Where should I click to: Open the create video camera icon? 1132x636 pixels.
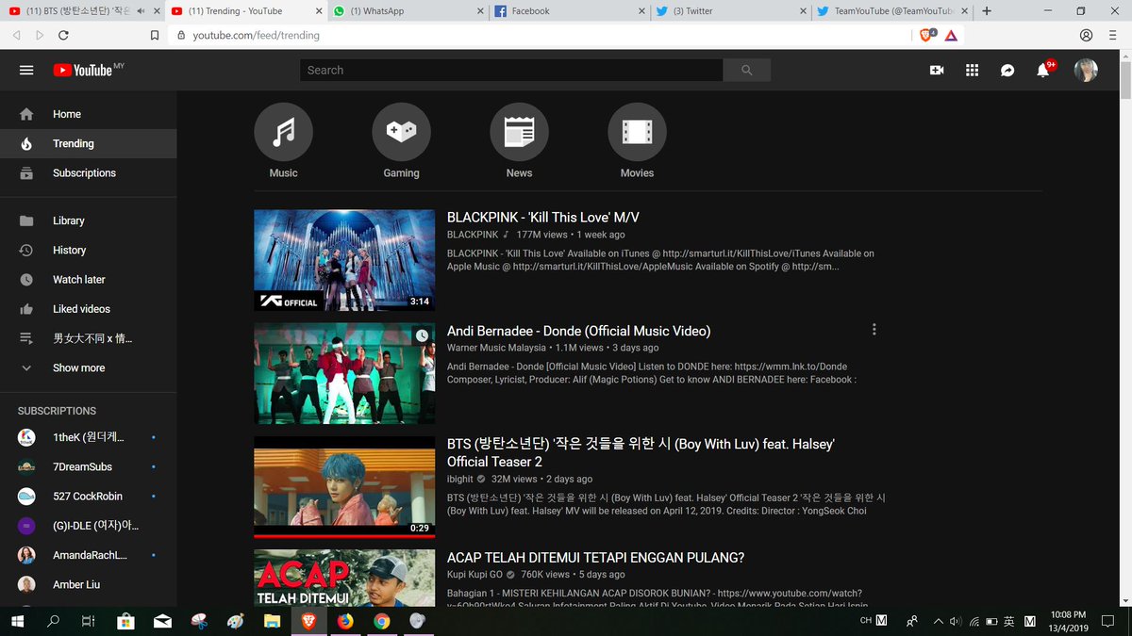[x=937, y=70]
